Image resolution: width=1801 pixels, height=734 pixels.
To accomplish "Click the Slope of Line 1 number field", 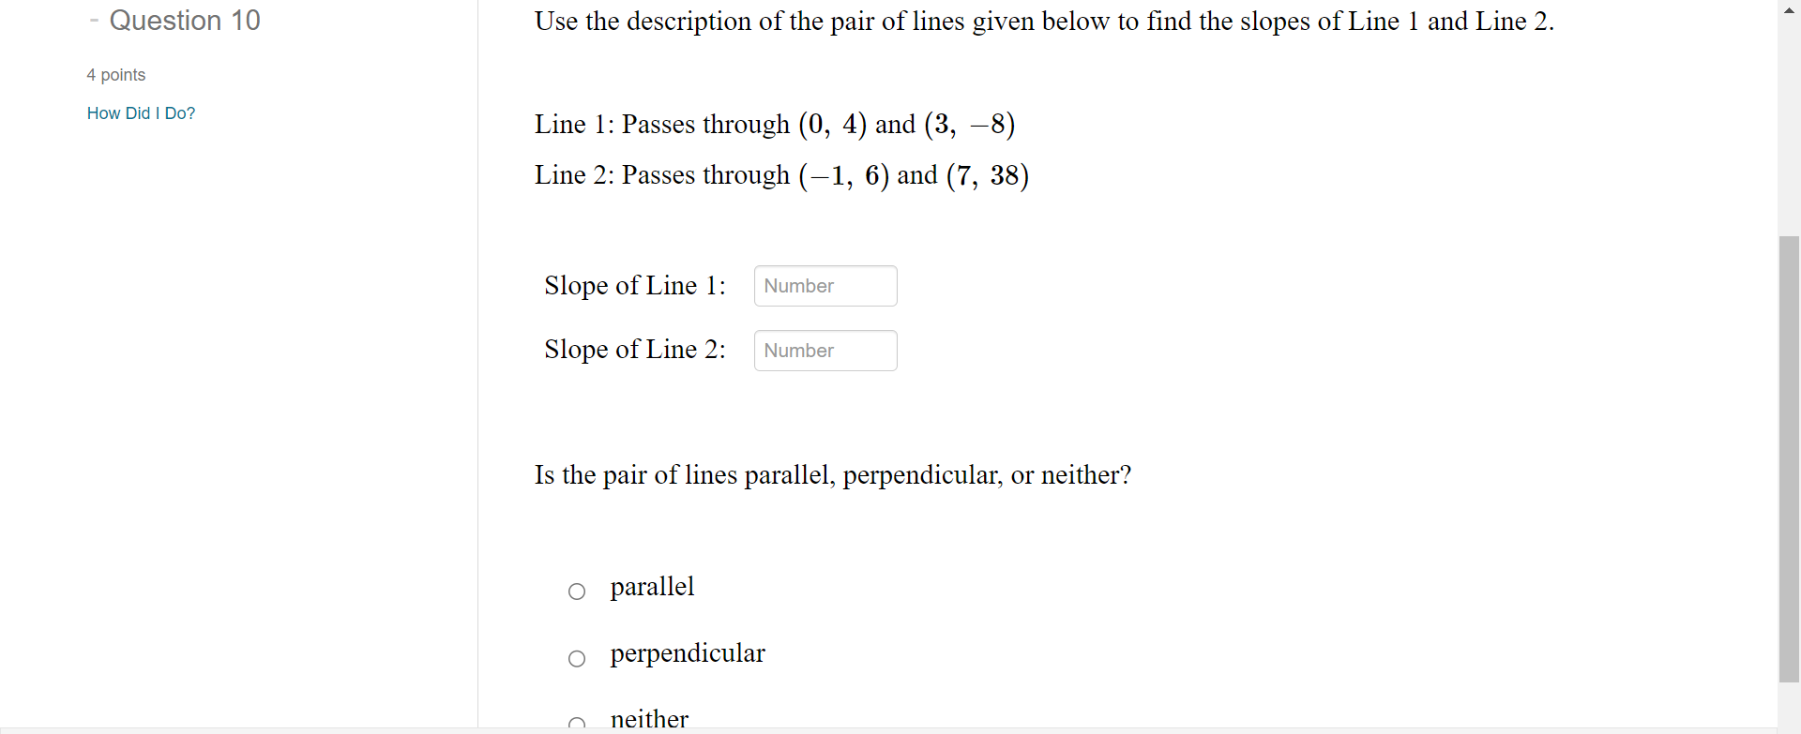I will click(825, 286).
